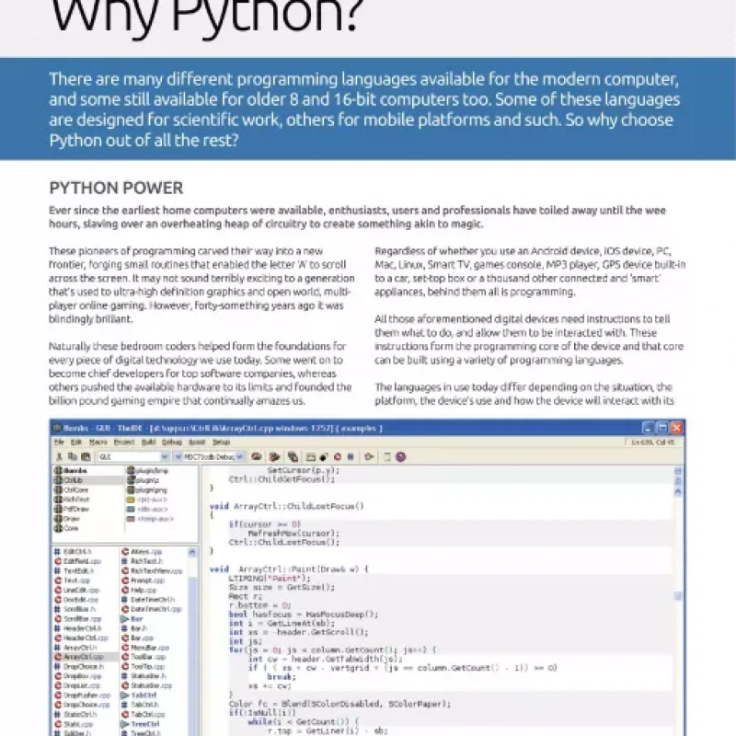The image size is (736, 736).
Task: Open TextEdit.h in the file list
Action: point(75,570)
